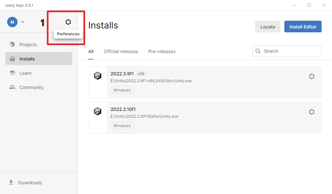The height and width of the screenshot is (194, 332).
Task: Click the Install Editor button
Action: click(x=303, y=27)
